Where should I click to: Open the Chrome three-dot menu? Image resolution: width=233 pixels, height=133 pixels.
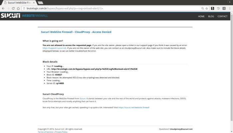point(229,8)
